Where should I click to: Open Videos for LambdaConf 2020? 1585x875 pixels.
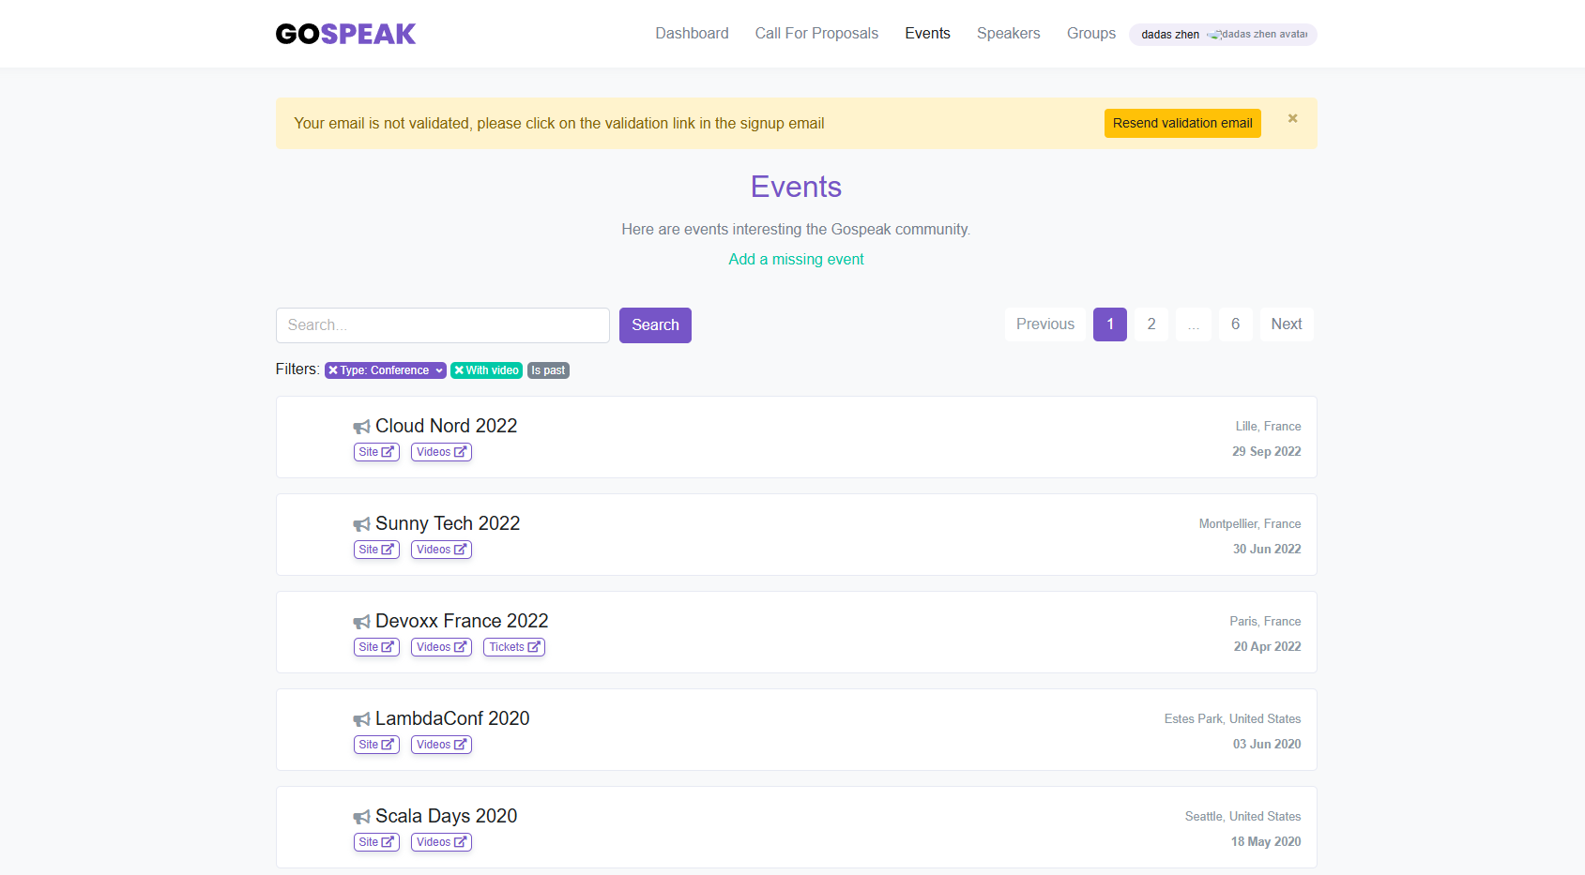[x=441, y=745]
